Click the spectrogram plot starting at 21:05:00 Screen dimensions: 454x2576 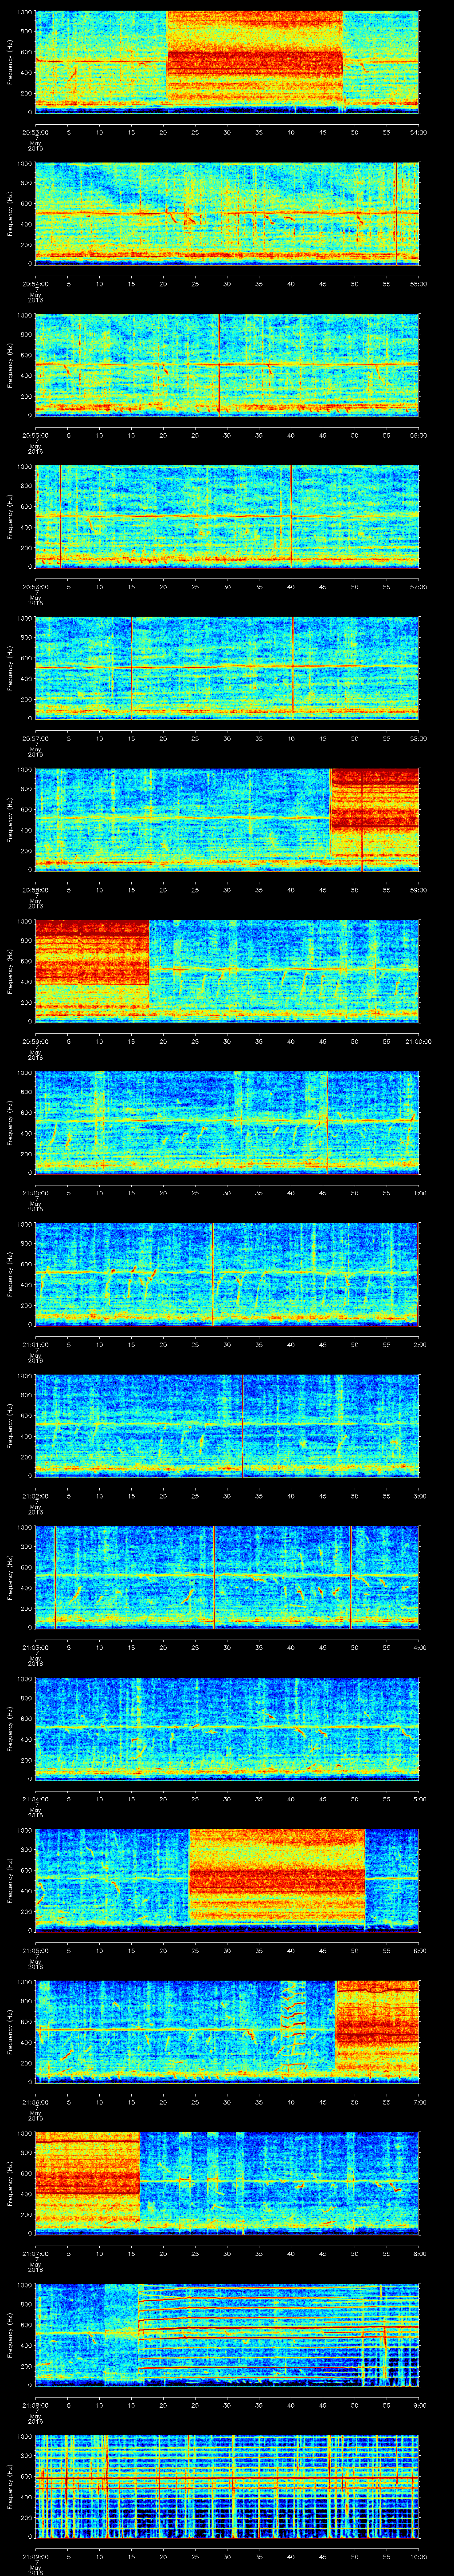227,1880
